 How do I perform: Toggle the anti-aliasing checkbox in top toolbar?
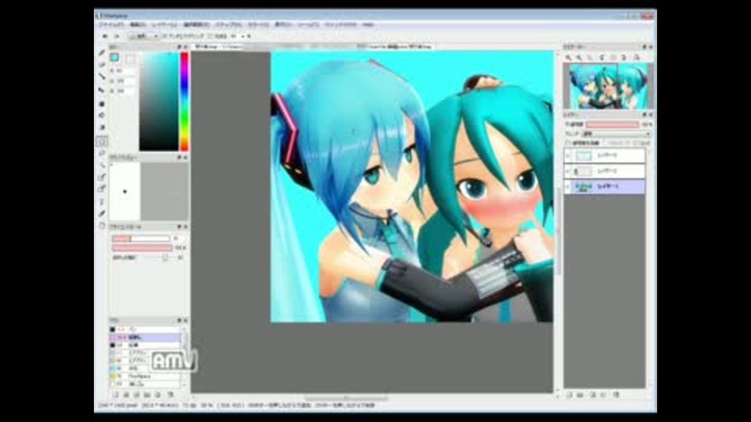[164, 36]
